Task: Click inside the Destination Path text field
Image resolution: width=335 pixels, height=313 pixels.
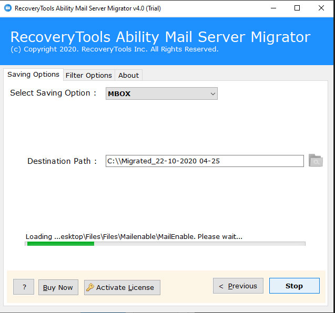Action: 204,161
